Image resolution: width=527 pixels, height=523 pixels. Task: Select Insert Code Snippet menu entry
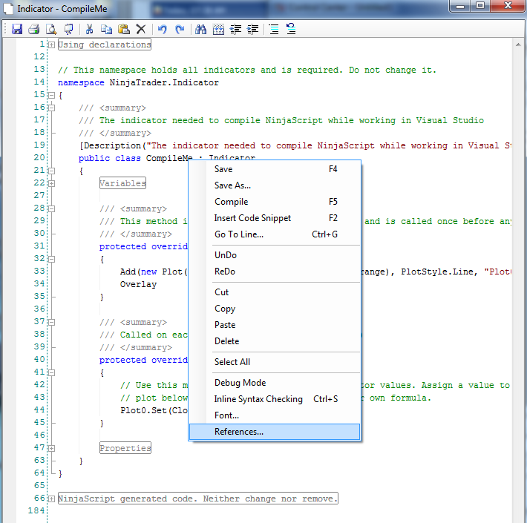click(x=275, y=218)
